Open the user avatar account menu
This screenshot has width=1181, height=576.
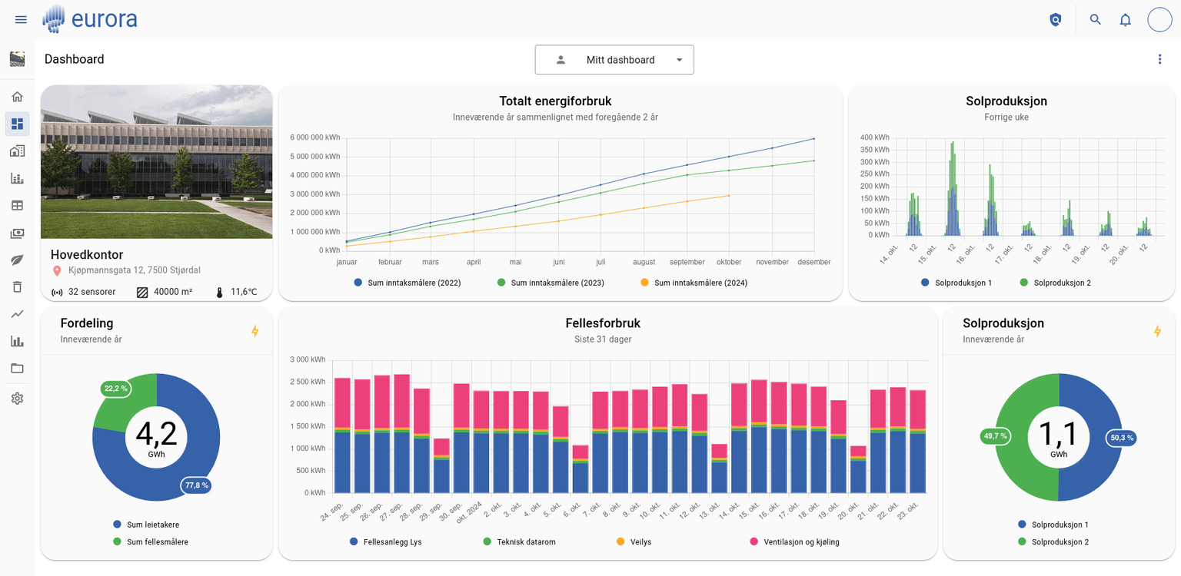click(1159, 20)
